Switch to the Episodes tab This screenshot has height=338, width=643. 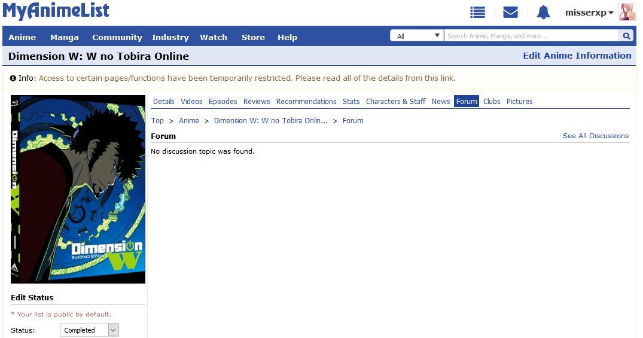(223, 101)
